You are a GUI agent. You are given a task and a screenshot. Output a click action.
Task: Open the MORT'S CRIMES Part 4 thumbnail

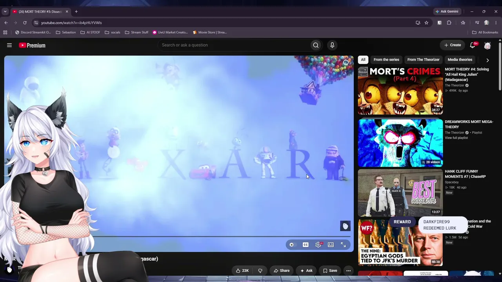click(400, 91)
